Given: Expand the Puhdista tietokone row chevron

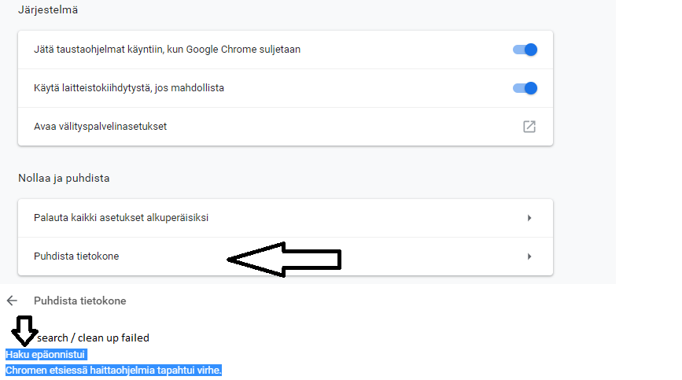Looking at the screenshot, I should point(529,256).
